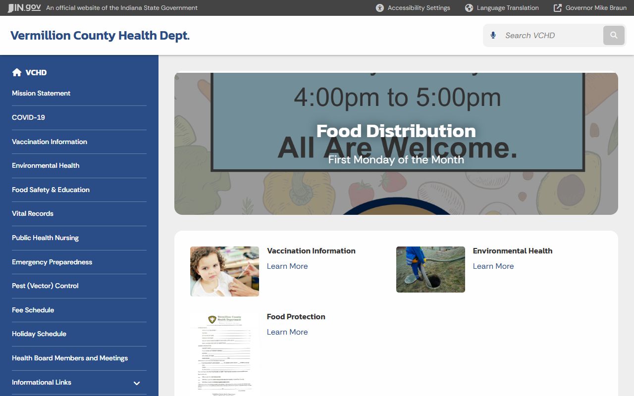The width and height of the screenshot is (634, 396).
Task: Open Informational Links menu item
Action: coord(42,382)
